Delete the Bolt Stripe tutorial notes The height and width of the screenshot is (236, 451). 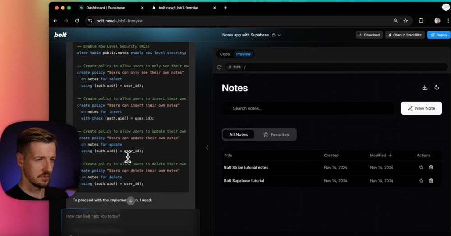click(x=431, y=168)
